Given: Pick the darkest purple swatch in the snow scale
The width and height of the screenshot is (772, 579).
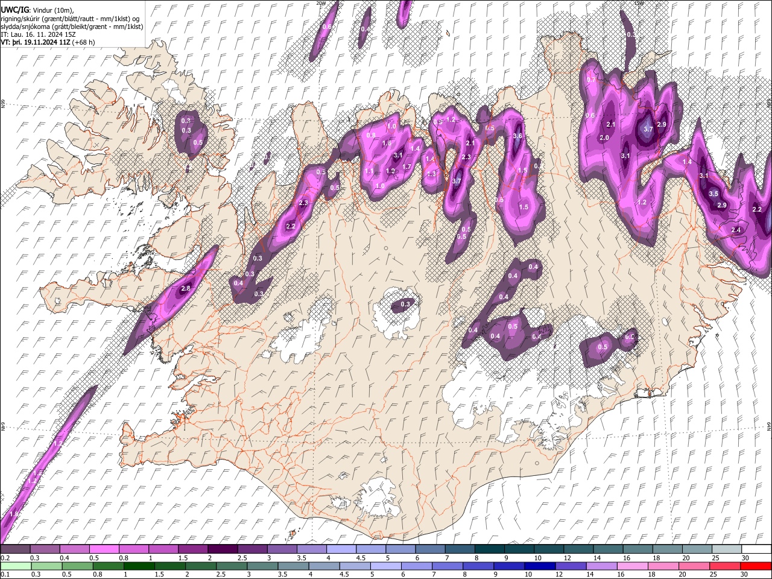Looking at the screenshot, I should click(x=223, y=549).
